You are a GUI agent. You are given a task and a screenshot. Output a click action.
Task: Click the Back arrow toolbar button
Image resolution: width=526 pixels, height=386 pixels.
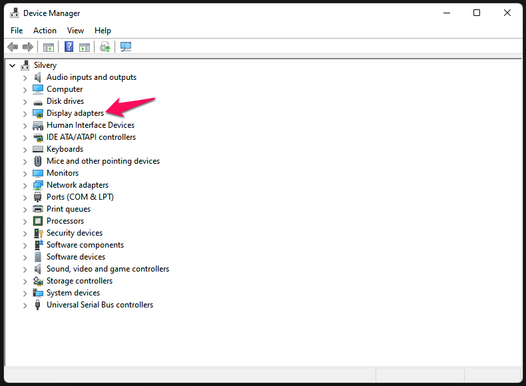tap(13, 47)
